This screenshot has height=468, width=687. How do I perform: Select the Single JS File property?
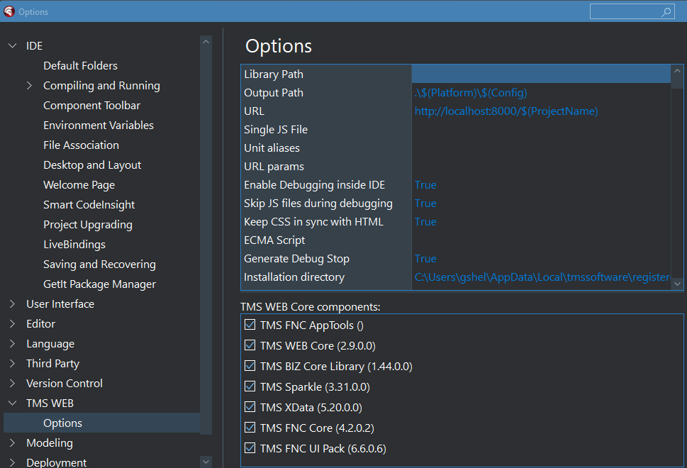[x=276, y=130]
